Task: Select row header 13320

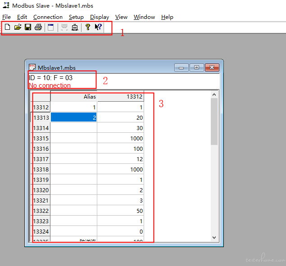Action: click(41, 190)
